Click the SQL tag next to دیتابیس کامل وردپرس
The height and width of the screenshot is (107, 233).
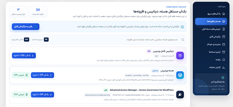click(x=149, y=51)
